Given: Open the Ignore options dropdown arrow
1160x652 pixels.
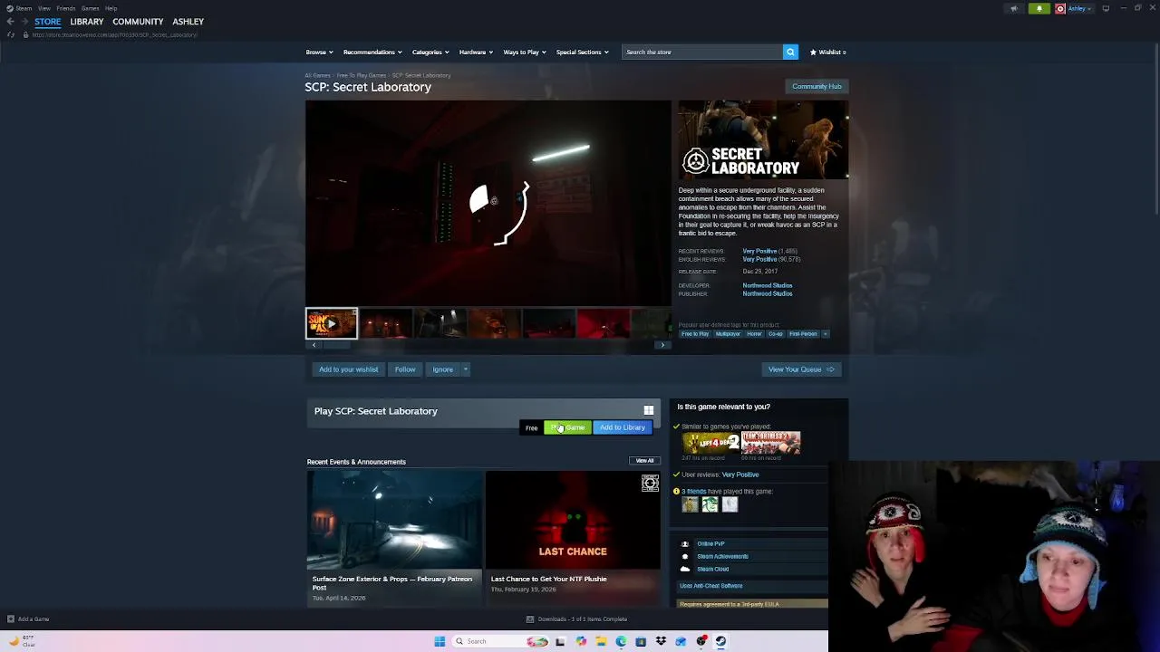Looking at the screenshot, I should (466, 369).
